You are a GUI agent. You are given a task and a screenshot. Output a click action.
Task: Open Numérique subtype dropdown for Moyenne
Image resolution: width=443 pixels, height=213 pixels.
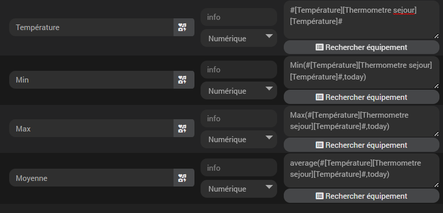[238, 189]
